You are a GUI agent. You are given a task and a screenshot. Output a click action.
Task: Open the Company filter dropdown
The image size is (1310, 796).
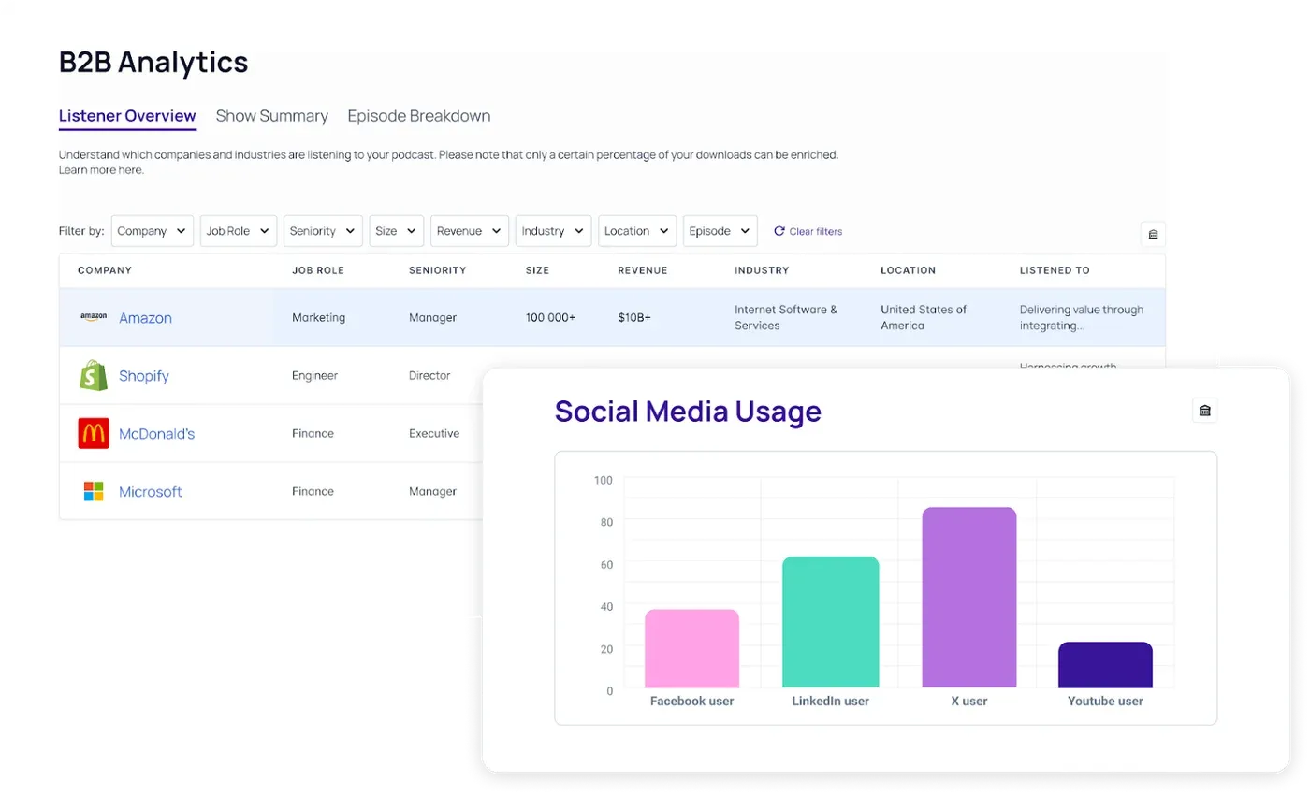[152, 231]
